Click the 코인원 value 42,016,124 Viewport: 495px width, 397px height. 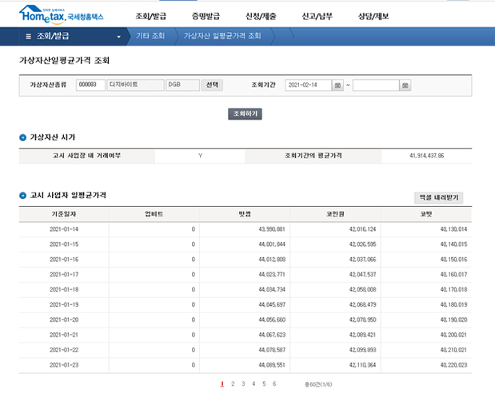[362, 229]
